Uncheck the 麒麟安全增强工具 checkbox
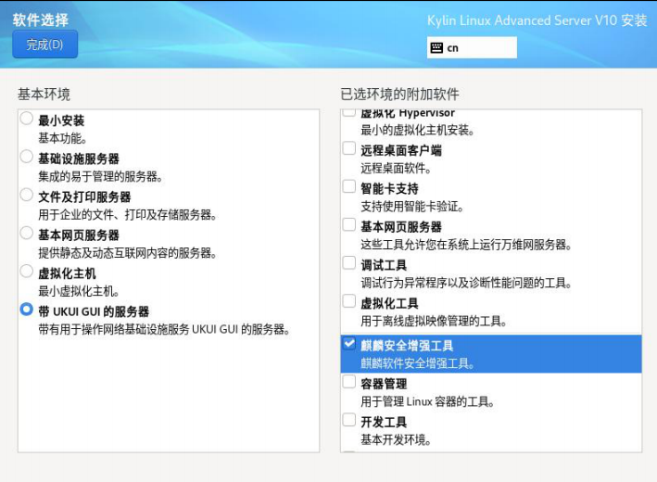Image resolution: width=657 pixels, height=482 pixels. click(349, 343)
